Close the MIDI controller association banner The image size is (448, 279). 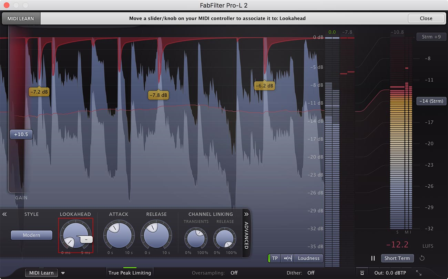tap(426, 18)
